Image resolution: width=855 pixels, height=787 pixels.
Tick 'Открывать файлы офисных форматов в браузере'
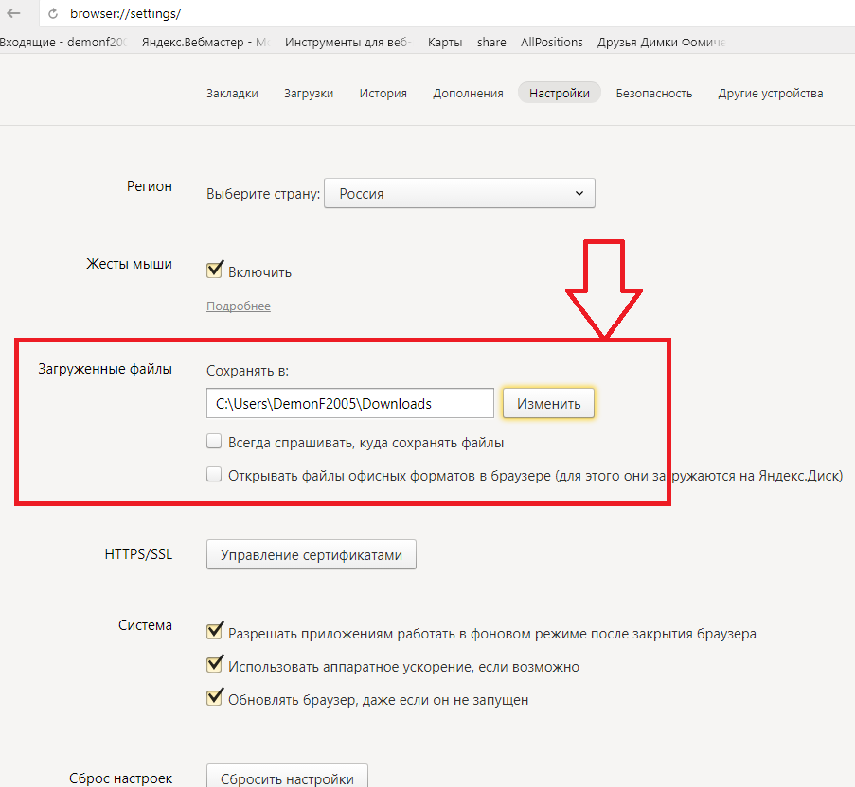(x=215, y=476)
